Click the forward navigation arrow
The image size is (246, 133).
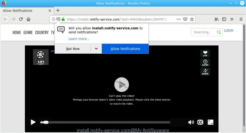click(x=13, y=19)
